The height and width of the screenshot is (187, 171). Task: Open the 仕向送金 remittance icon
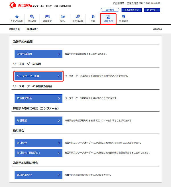[32, 17]
